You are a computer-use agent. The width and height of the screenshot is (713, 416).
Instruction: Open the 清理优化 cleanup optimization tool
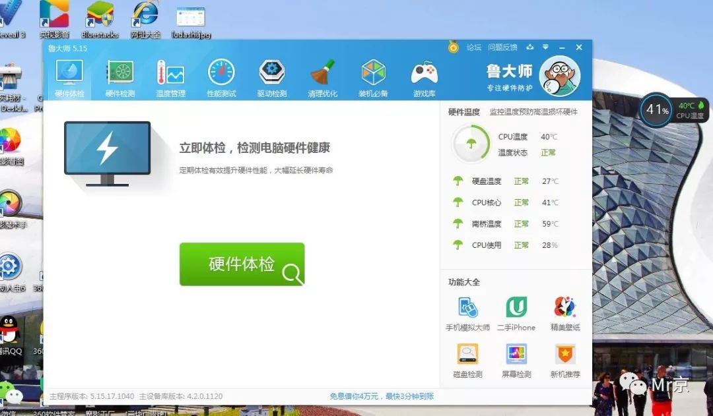pos(323,76)
